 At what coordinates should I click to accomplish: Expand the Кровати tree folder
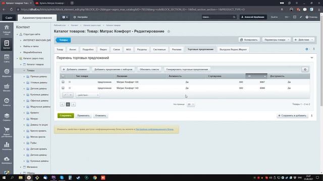(24, 113)
